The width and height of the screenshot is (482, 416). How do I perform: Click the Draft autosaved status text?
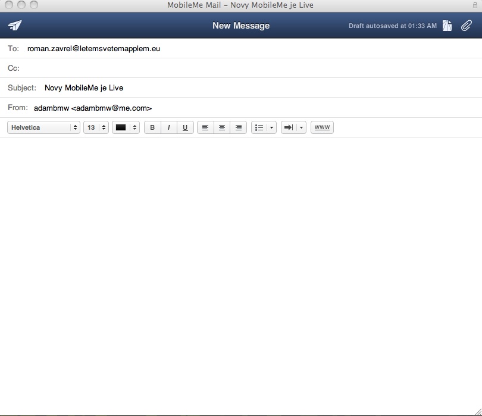click(393, 26)
